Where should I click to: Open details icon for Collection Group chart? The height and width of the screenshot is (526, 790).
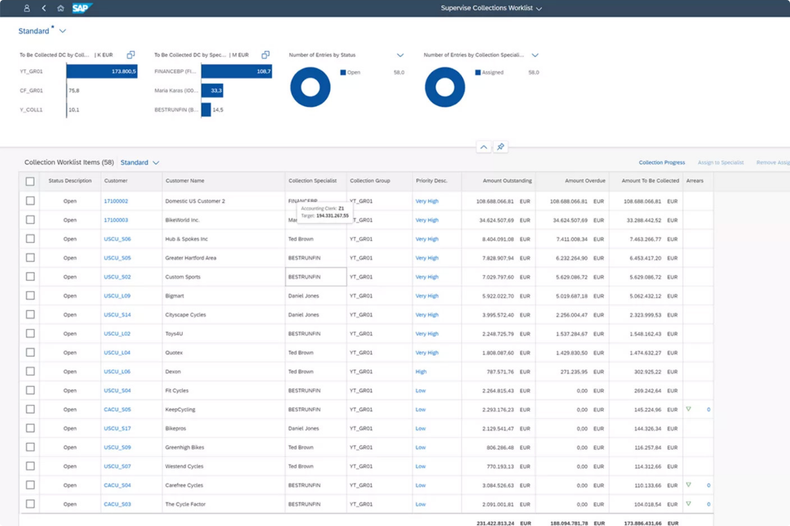pos(130,55)
